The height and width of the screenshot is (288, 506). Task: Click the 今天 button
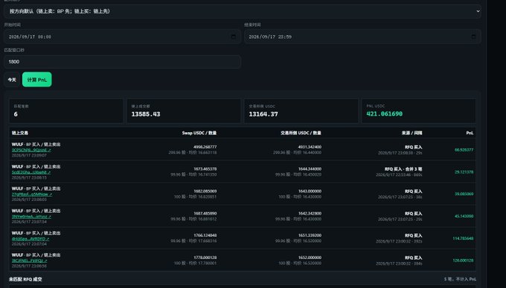point(12,79)
